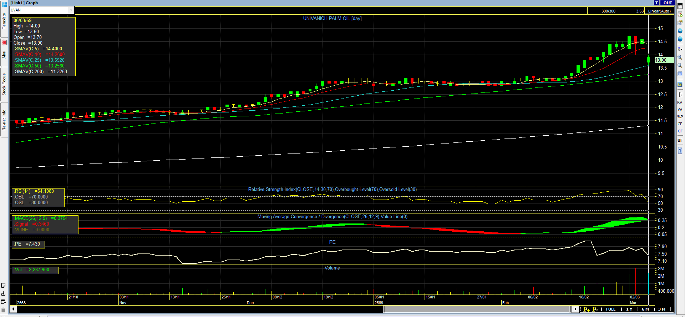Screen dimensions: 685x317
Task: Click the scroll left arrow on timeline
Action: [14, 309]
